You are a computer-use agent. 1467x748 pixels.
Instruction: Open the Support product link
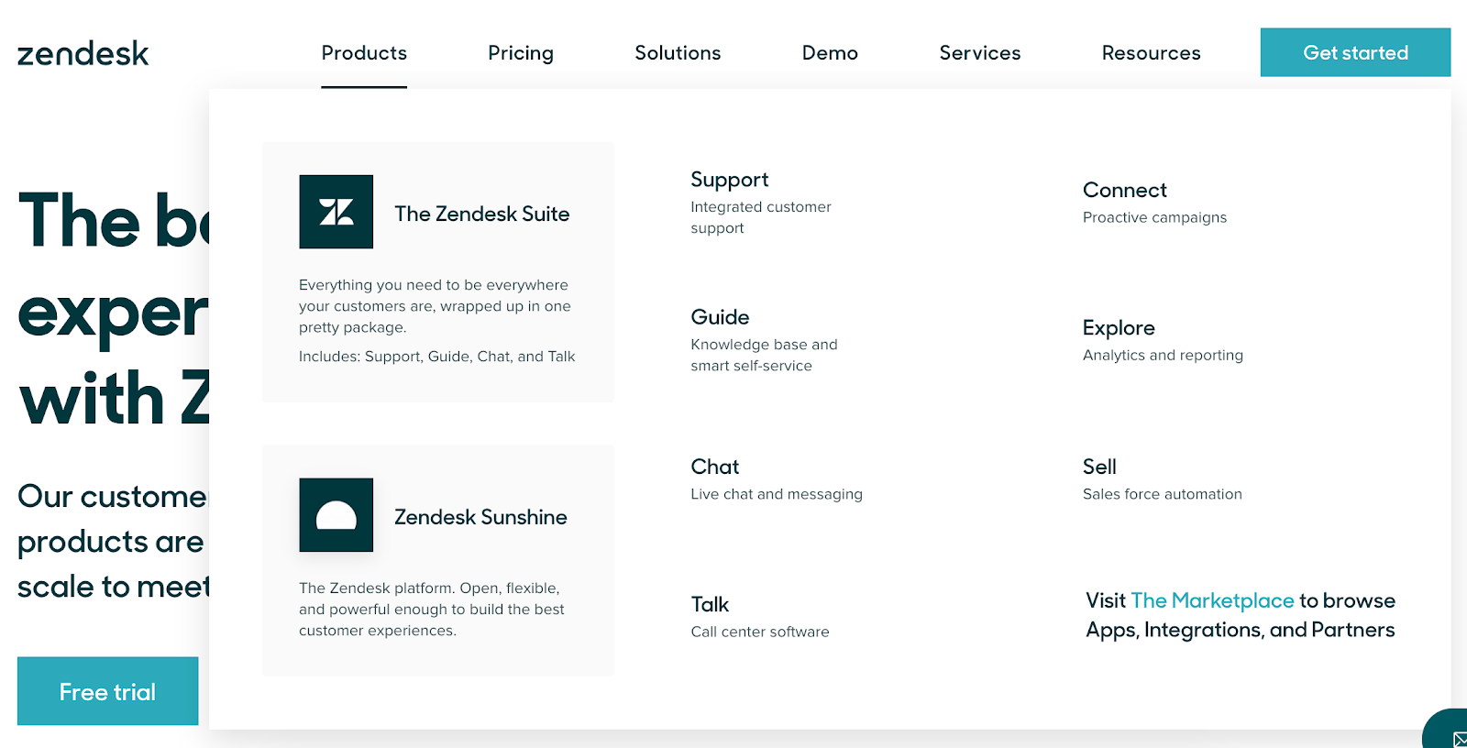730,180
